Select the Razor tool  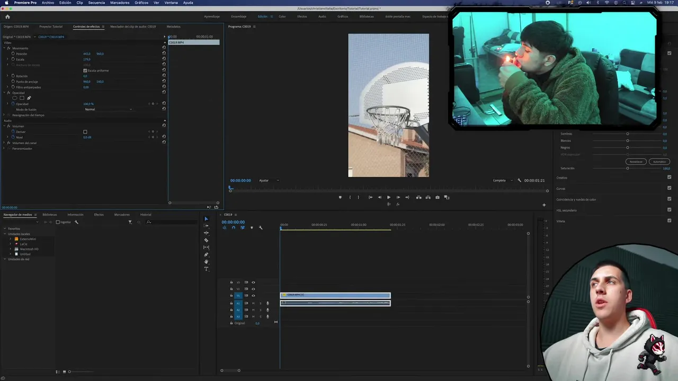[207, 240]
